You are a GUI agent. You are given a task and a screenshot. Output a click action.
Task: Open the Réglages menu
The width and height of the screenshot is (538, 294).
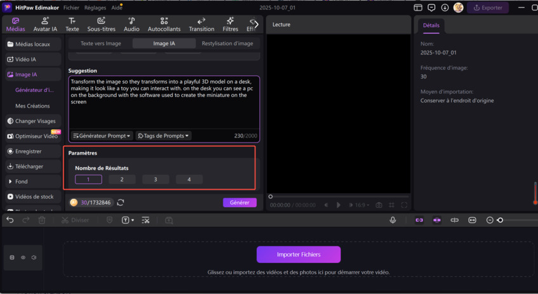(x=95, y=8)
